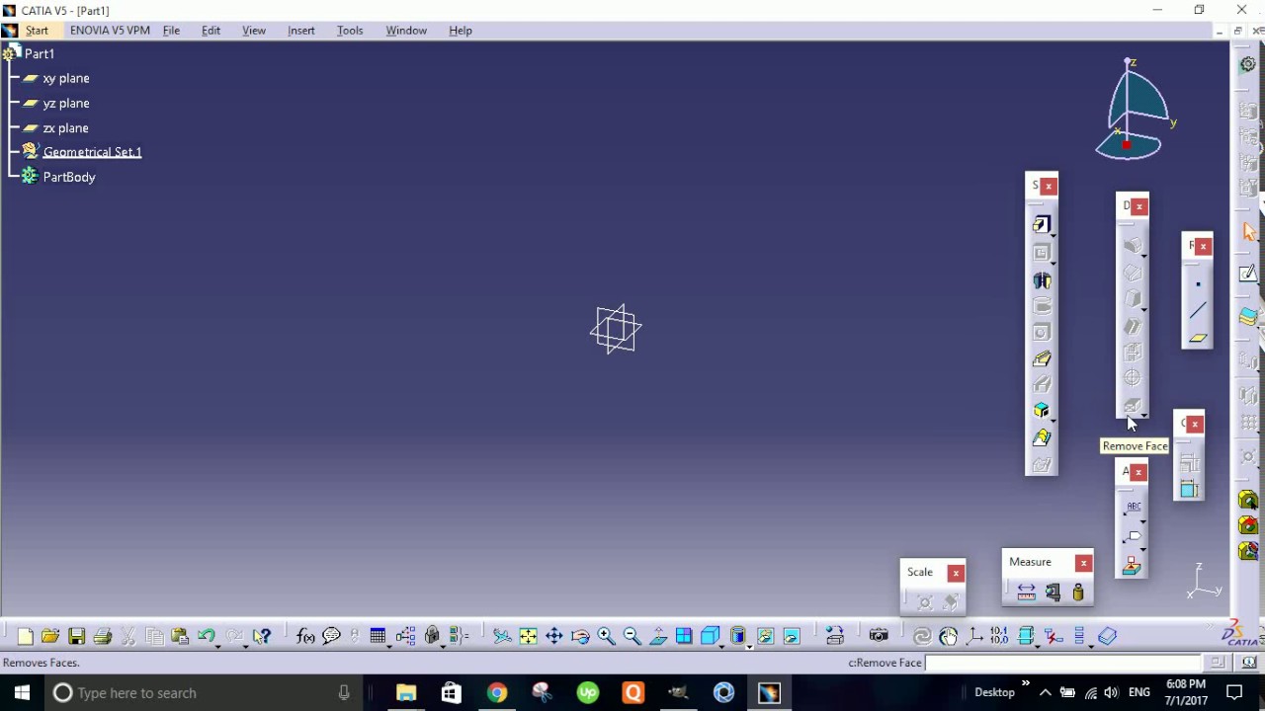Expand the Pad icon's dropdown arrow in S toolbar
The width and height of the screenshot is (1265, 711).
coord(1054,236)
